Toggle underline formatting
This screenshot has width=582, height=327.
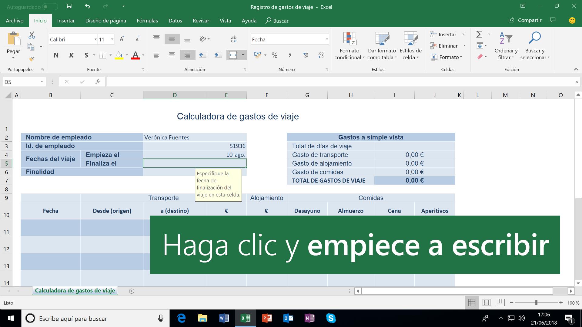[86, 55]
